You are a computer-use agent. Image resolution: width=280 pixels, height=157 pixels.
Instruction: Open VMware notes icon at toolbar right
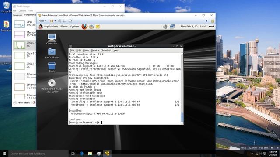click(x=213, y=21)
